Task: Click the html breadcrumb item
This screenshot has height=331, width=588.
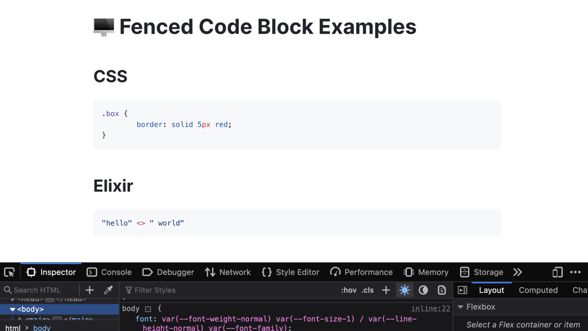Action: (x=13, y=328)
